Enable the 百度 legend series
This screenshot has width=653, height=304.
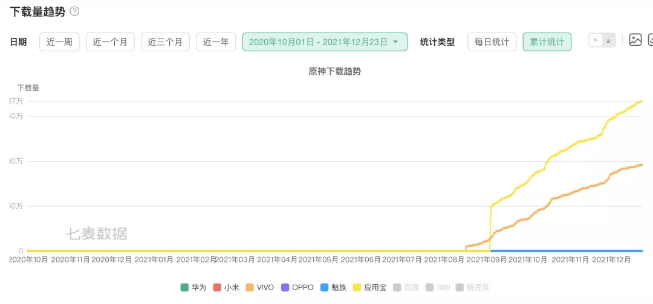(x=406, y=287)
